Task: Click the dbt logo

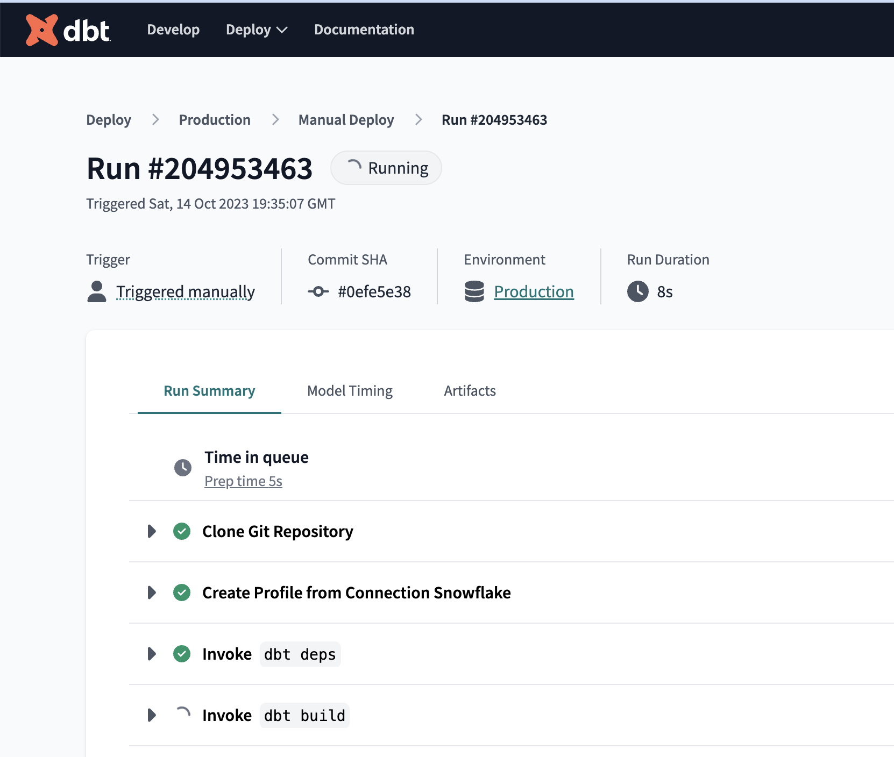Action: coord(68,30)
